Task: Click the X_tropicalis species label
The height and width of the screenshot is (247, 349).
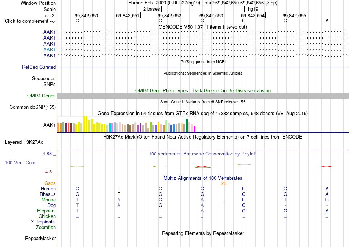Action: click(43, 222)
